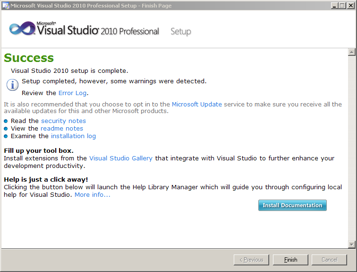Screen dimensions: 357x272
Task: Click the grey 'Setup' header label
Action: 181,32
